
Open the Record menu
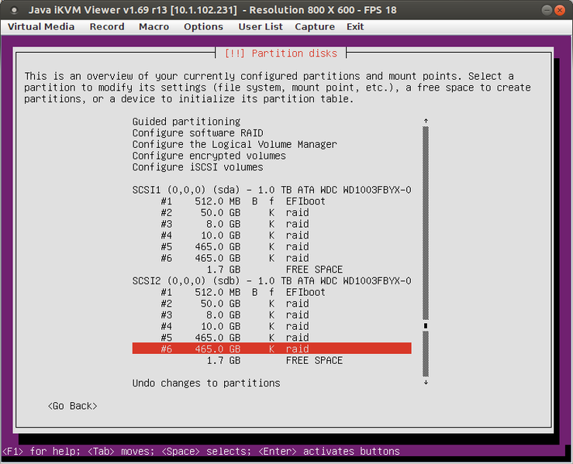point(107,26)
